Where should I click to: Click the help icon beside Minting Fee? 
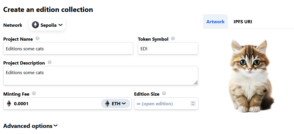[x=34, y=94]
